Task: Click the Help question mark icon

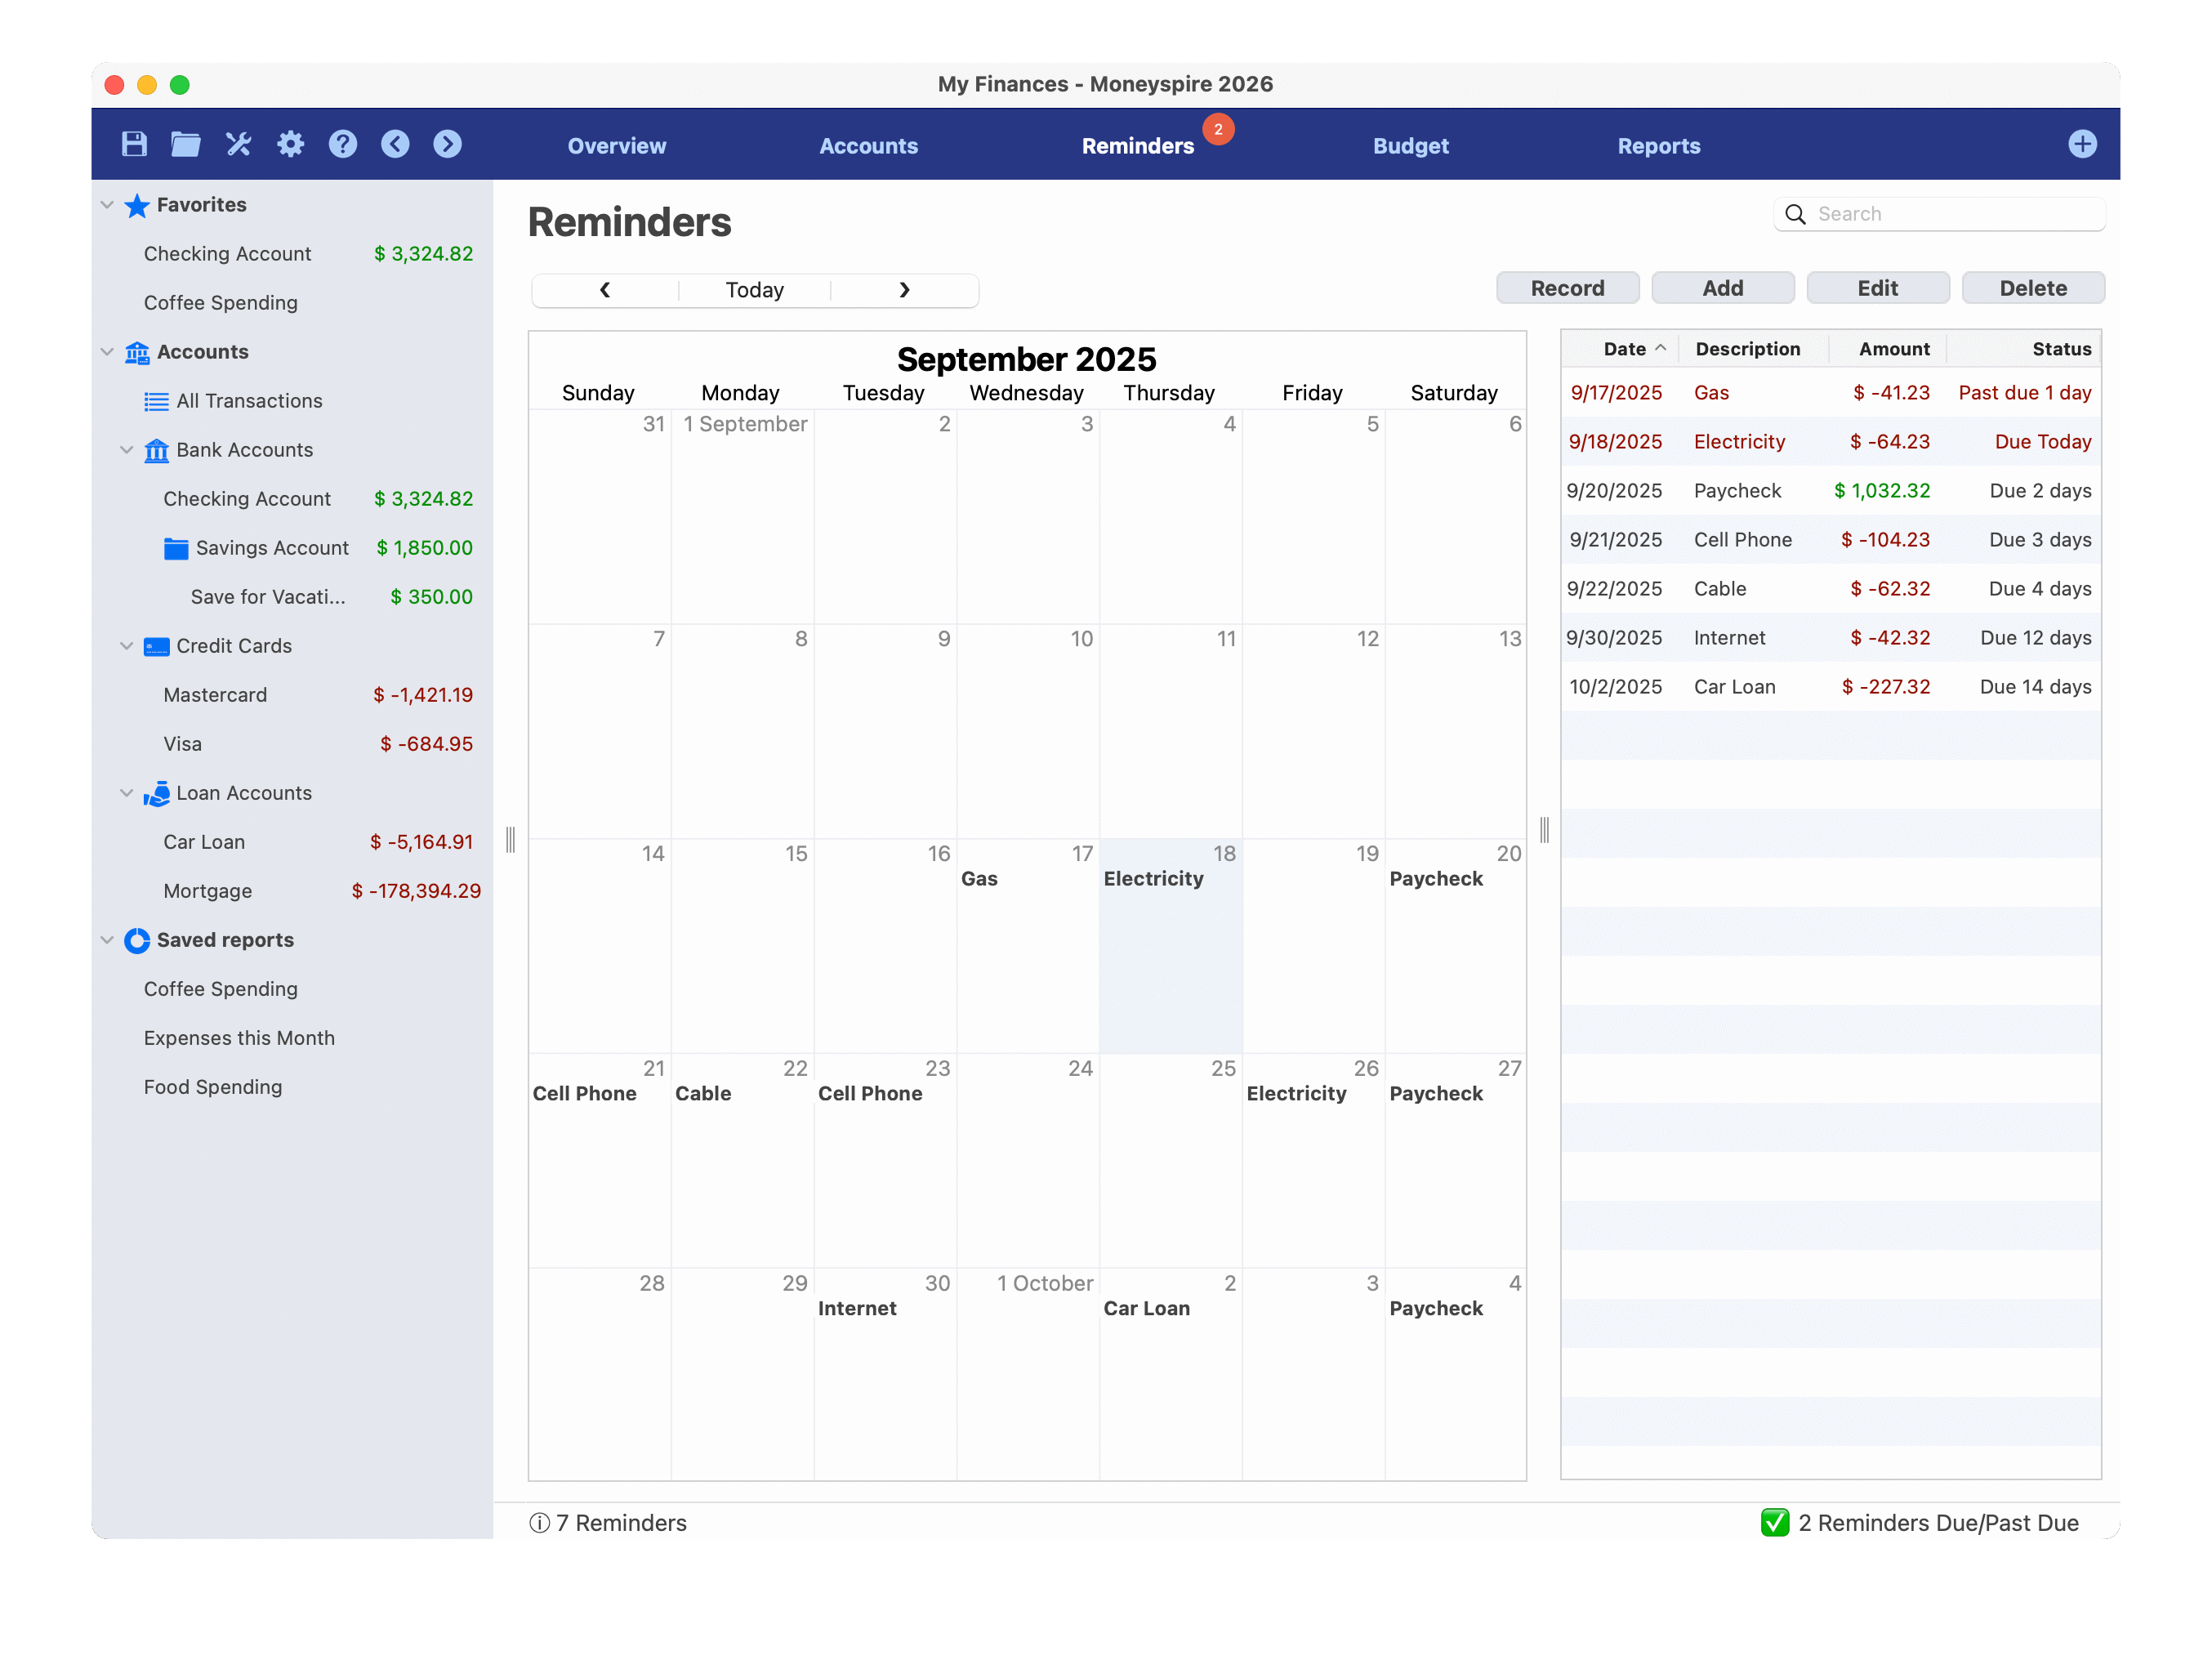Action: (343, 144)
